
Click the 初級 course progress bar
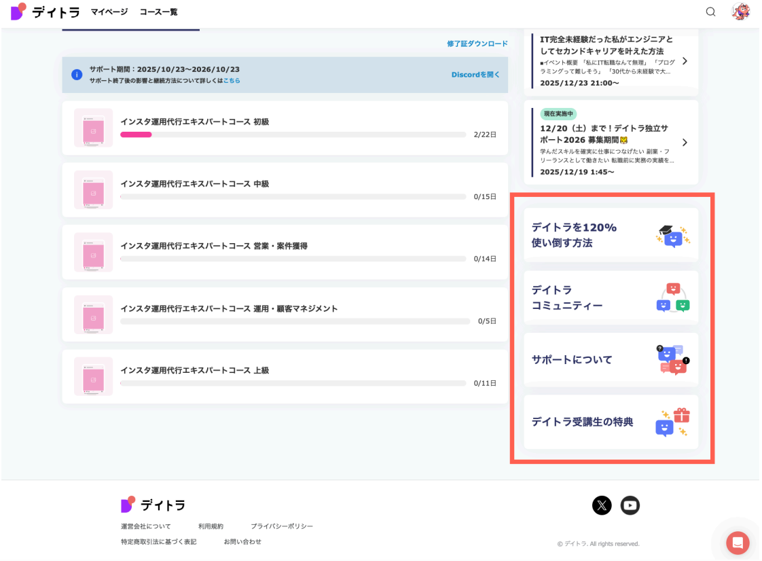tap(293, 134)
